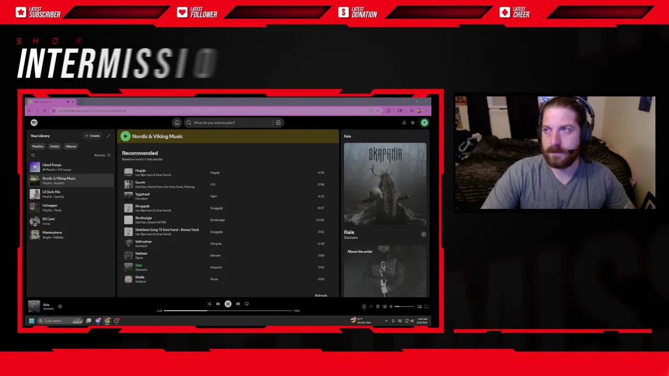
Task: Click the Spotify logo
Action: tap(34, 123)
